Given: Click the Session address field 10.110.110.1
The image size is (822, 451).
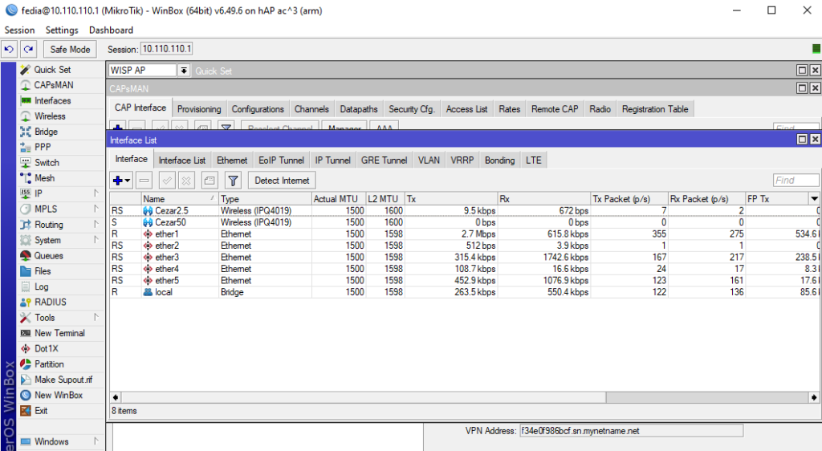Looking at the screenshot, I should point(167,49).
